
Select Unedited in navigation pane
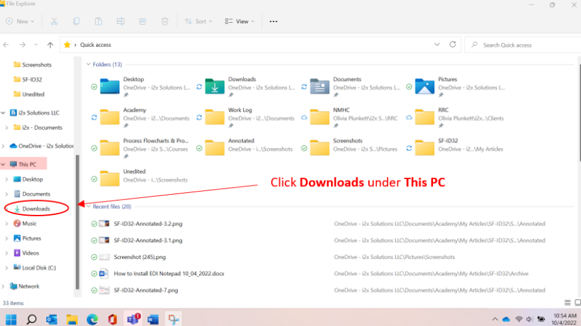tap(33, 94)
